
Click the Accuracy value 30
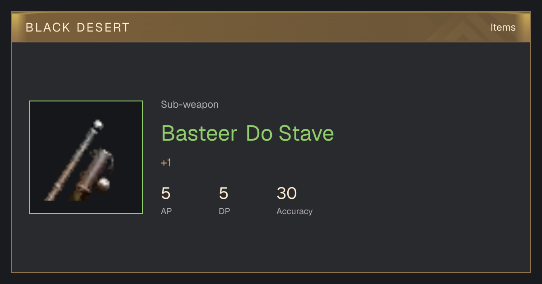pyautogui.click(x=287, y=193)
